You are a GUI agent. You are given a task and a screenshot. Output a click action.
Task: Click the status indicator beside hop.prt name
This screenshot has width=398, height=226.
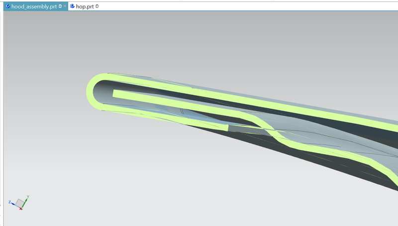coord(97,6)
